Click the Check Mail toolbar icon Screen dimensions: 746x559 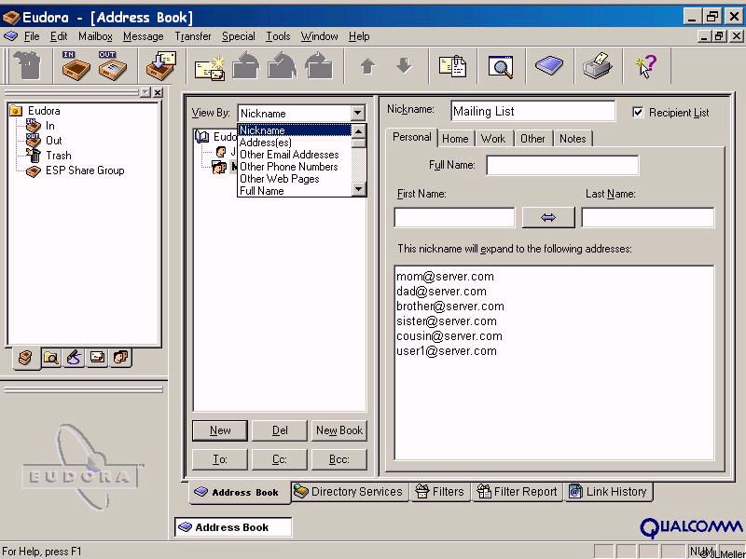click(x=161, y=65)
